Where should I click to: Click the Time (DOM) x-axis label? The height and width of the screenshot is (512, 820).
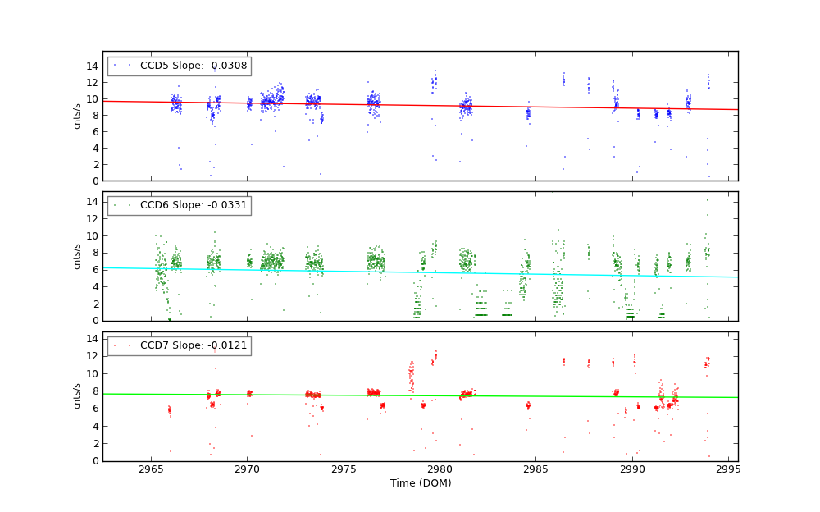pyautogui.click(x=420, y=483)
